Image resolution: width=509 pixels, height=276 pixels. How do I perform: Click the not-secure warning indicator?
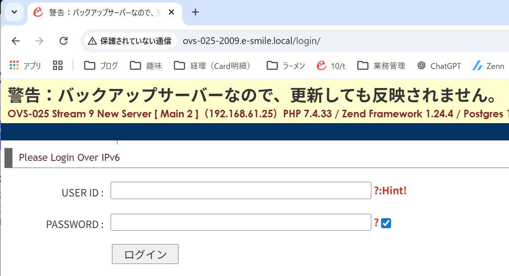[x=130, y=41]
